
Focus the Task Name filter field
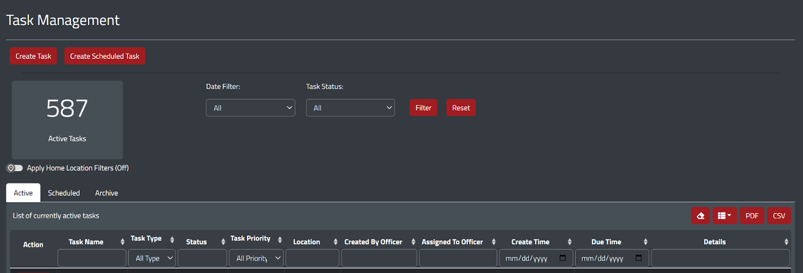click(x=92, y=258)
